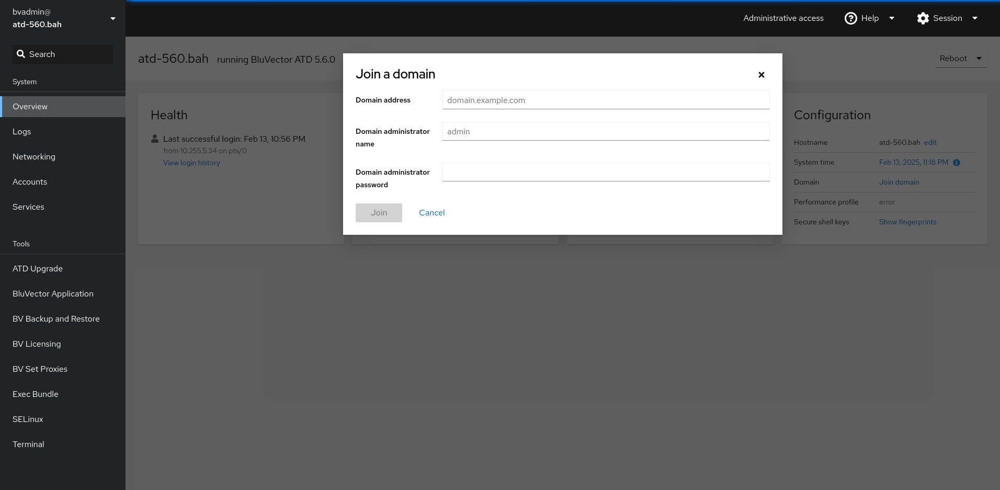Click the Join button
The image size is (1000, 490).
tap(379, 213)
